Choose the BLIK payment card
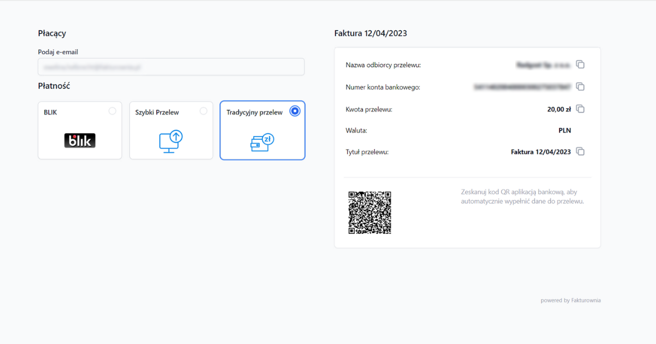Image resolution: width=656 pixels, height=344 pixels. 80,130
